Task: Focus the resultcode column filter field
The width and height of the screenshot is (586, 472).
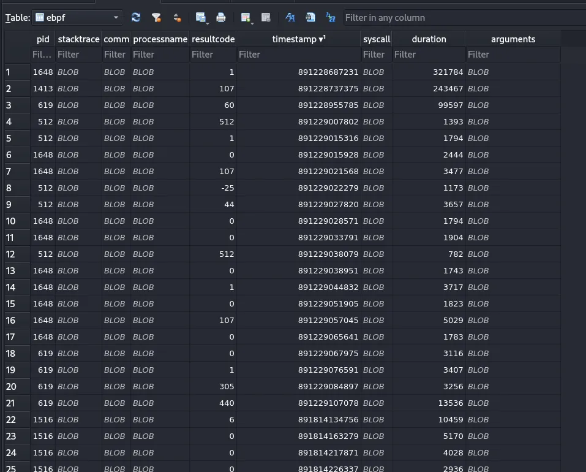Action: 213,55
